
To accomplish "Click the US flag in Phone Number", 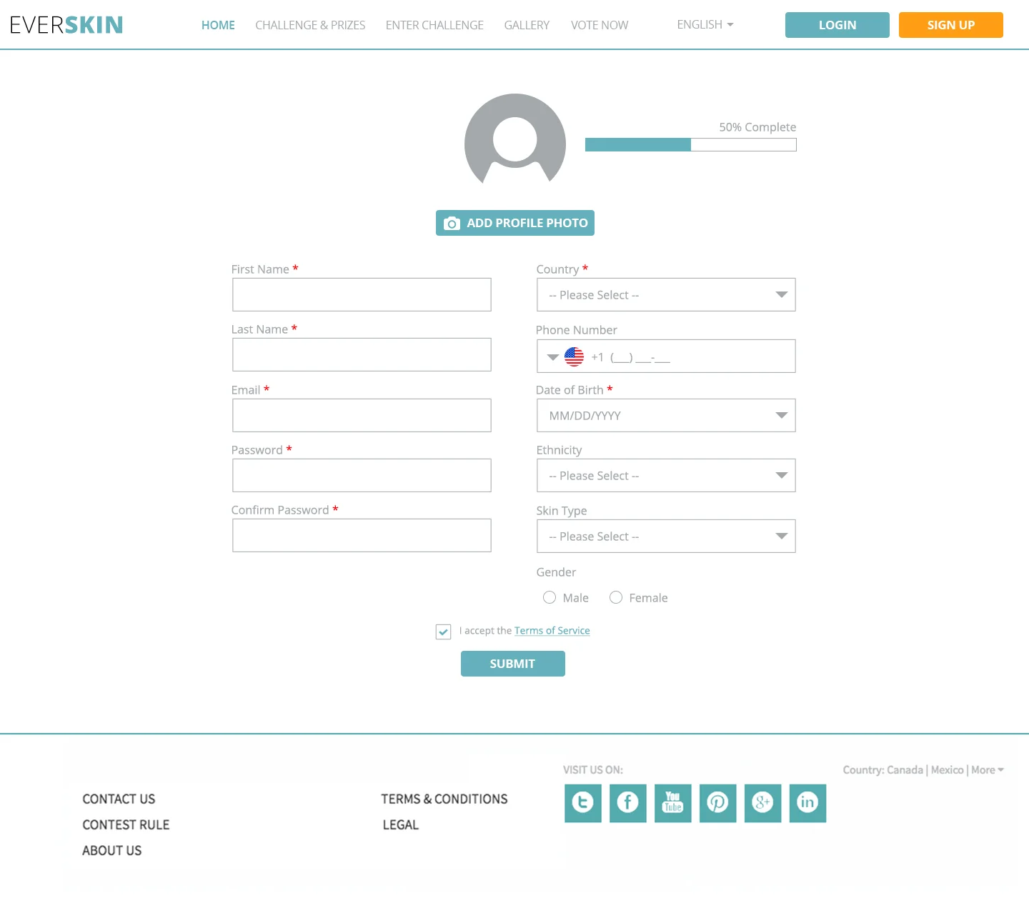I will click(574, 356).
